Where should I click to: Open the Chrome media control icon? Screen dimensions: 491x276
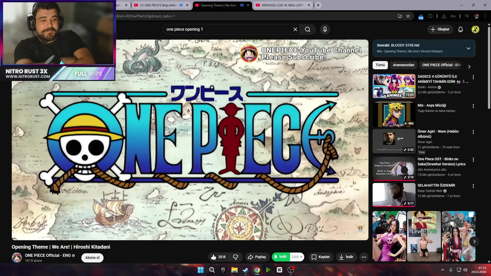(467, 16)
